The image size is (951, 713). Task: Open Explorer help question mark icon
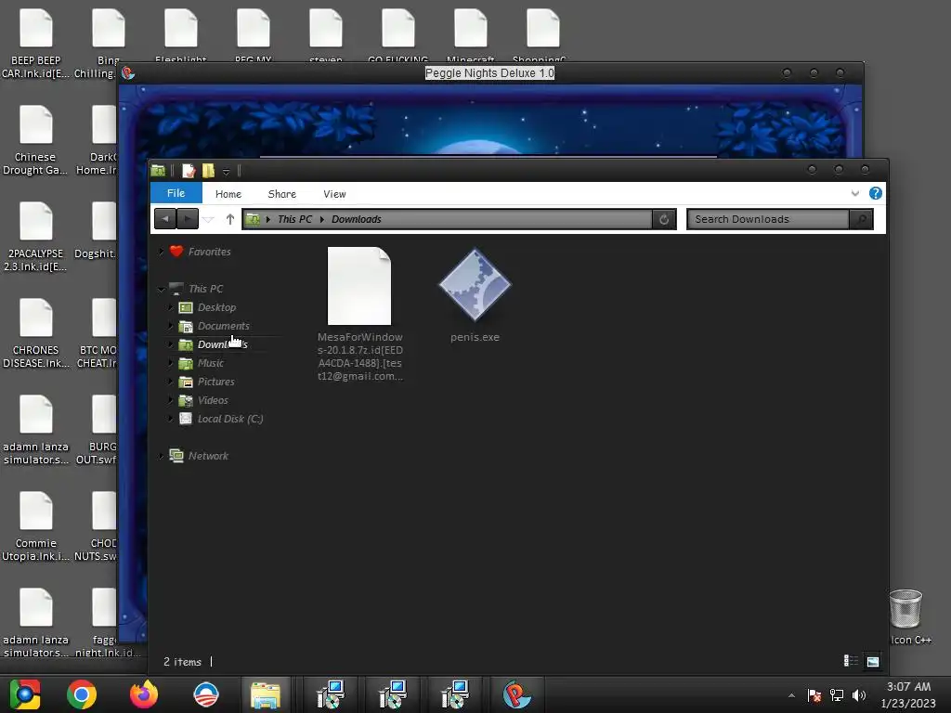tap(875, 193)
